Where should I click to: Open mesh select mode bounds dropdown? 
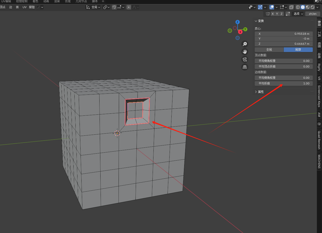(x=284, y=7)
